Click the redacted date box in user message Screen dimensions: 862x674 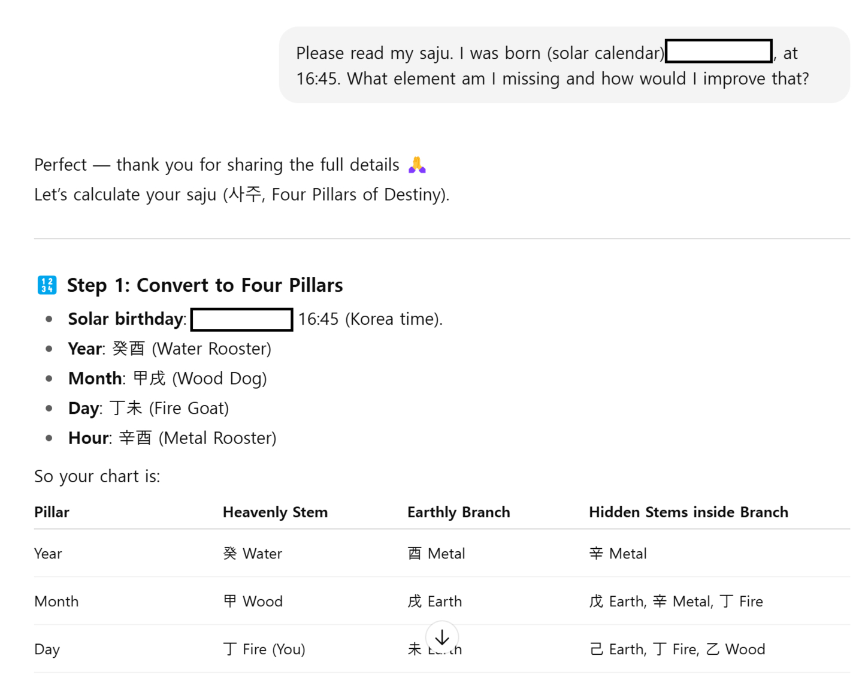(x=719, y=52)
